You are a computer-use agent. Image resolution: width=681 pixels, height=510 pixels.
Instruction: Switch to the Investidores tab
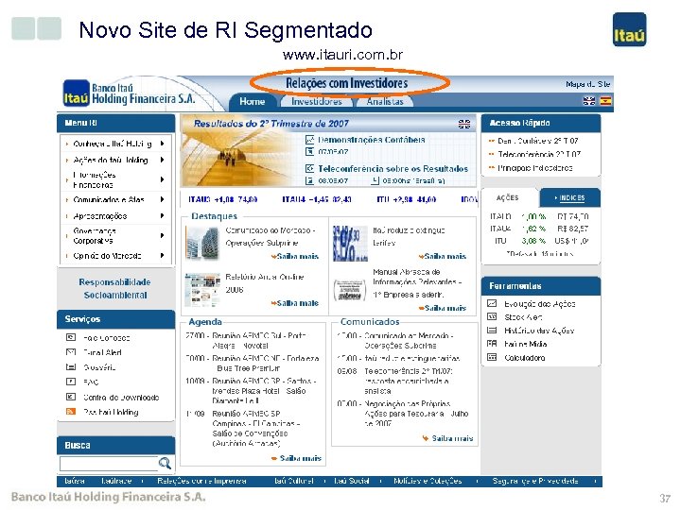317,101
